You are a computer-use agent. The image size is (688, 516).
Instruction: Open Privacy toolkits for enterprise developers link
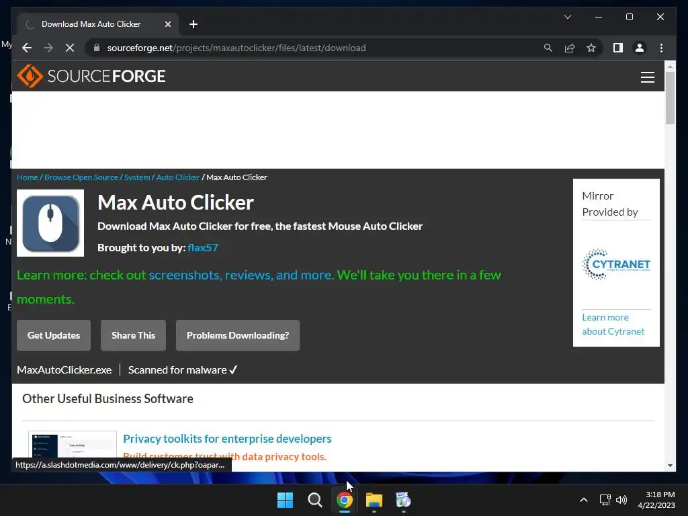click(x=227, y=439)
